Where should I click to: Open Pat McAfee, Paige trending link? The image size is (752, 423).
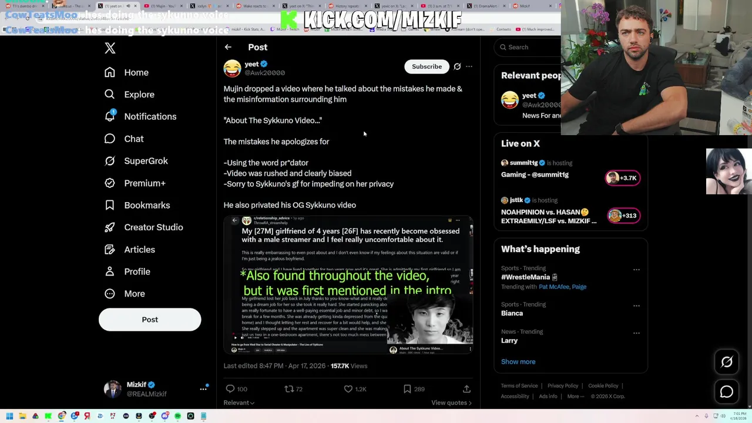(x=562, y=287)
